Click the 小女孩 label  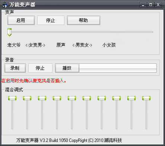pos(109,45)
